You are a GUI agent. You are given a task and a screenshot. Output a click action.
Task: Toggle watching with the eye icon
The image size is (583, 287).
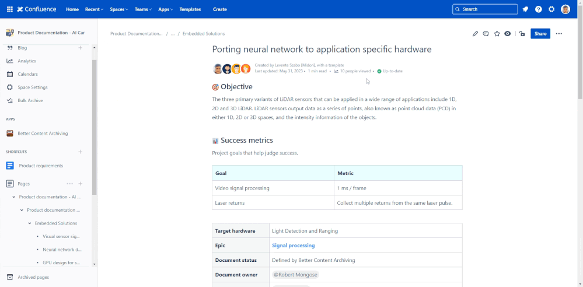tap(508, 33)
